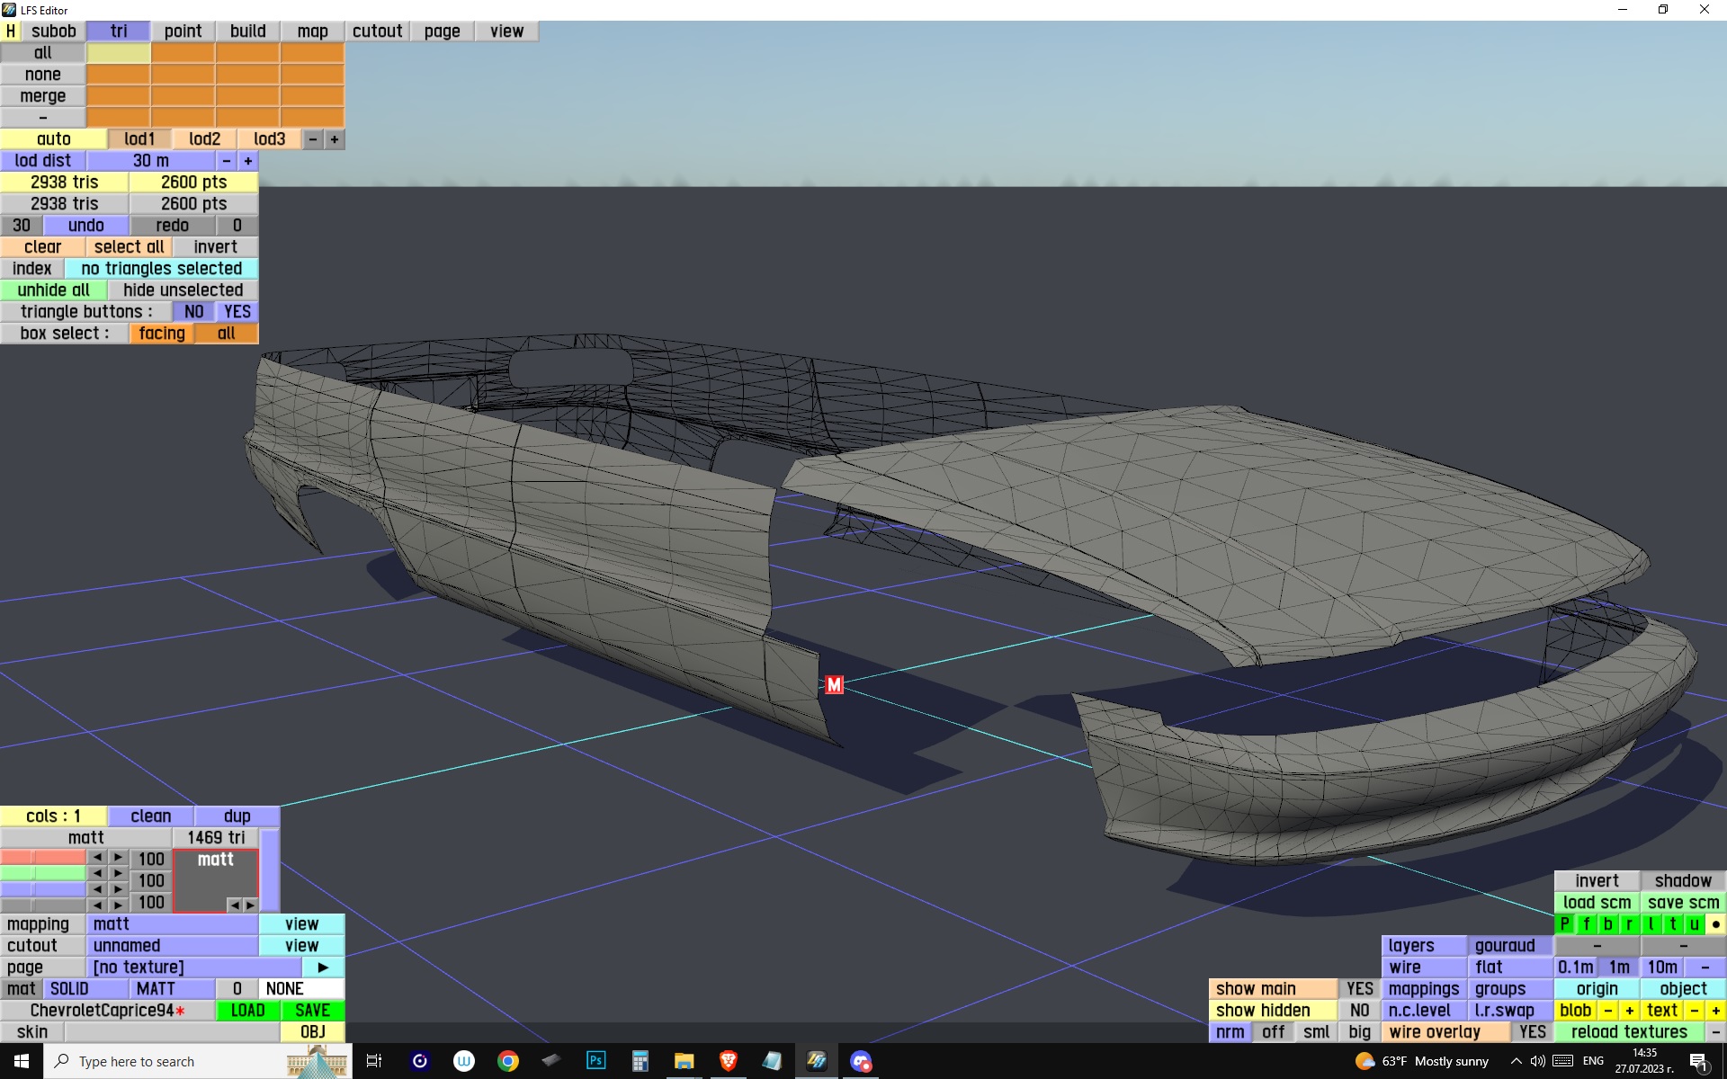
Task: Click the P view preset button
Action: coord(1565,924)
